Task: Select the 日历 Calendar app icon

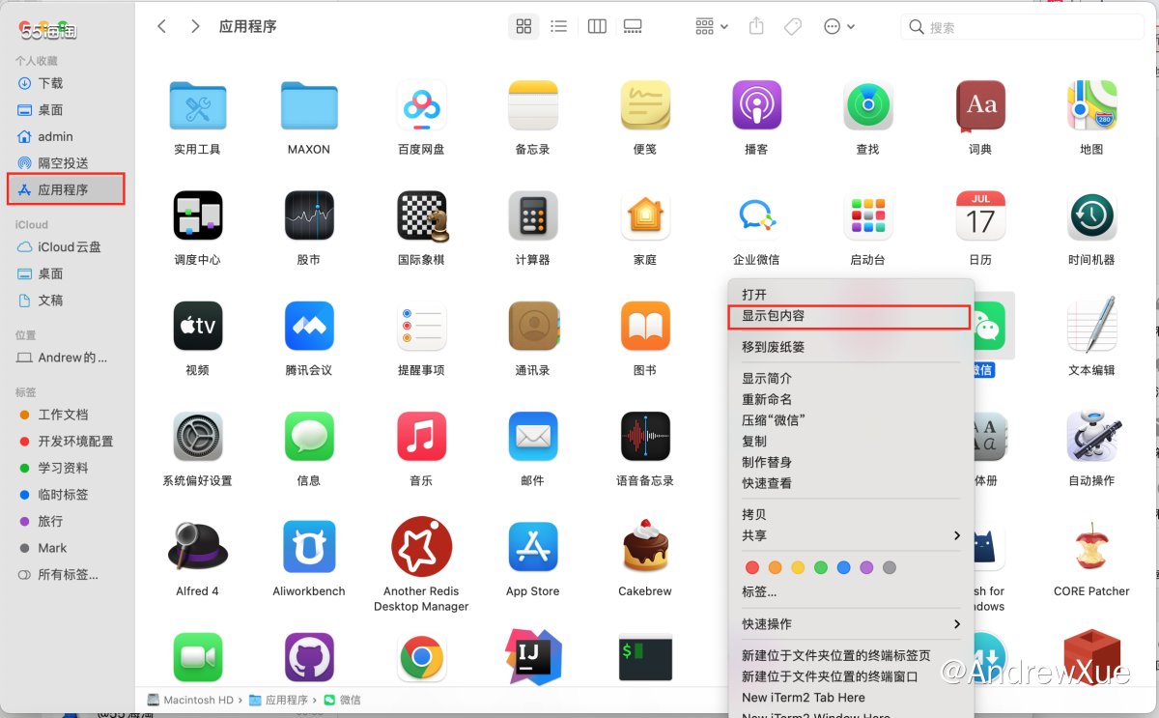Action: (x=980, y=215)
